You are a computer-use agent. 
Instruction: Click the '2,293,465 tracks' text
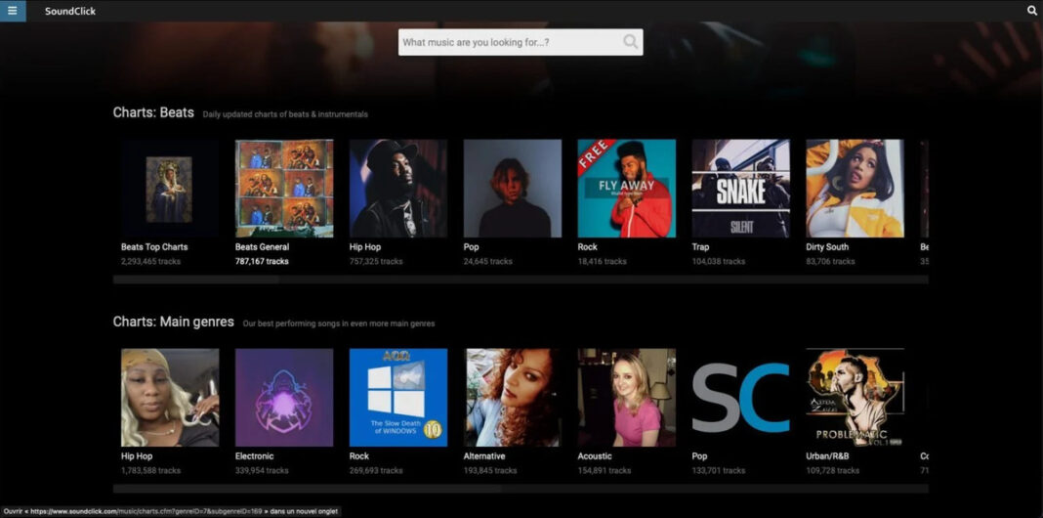pos(150,262)
